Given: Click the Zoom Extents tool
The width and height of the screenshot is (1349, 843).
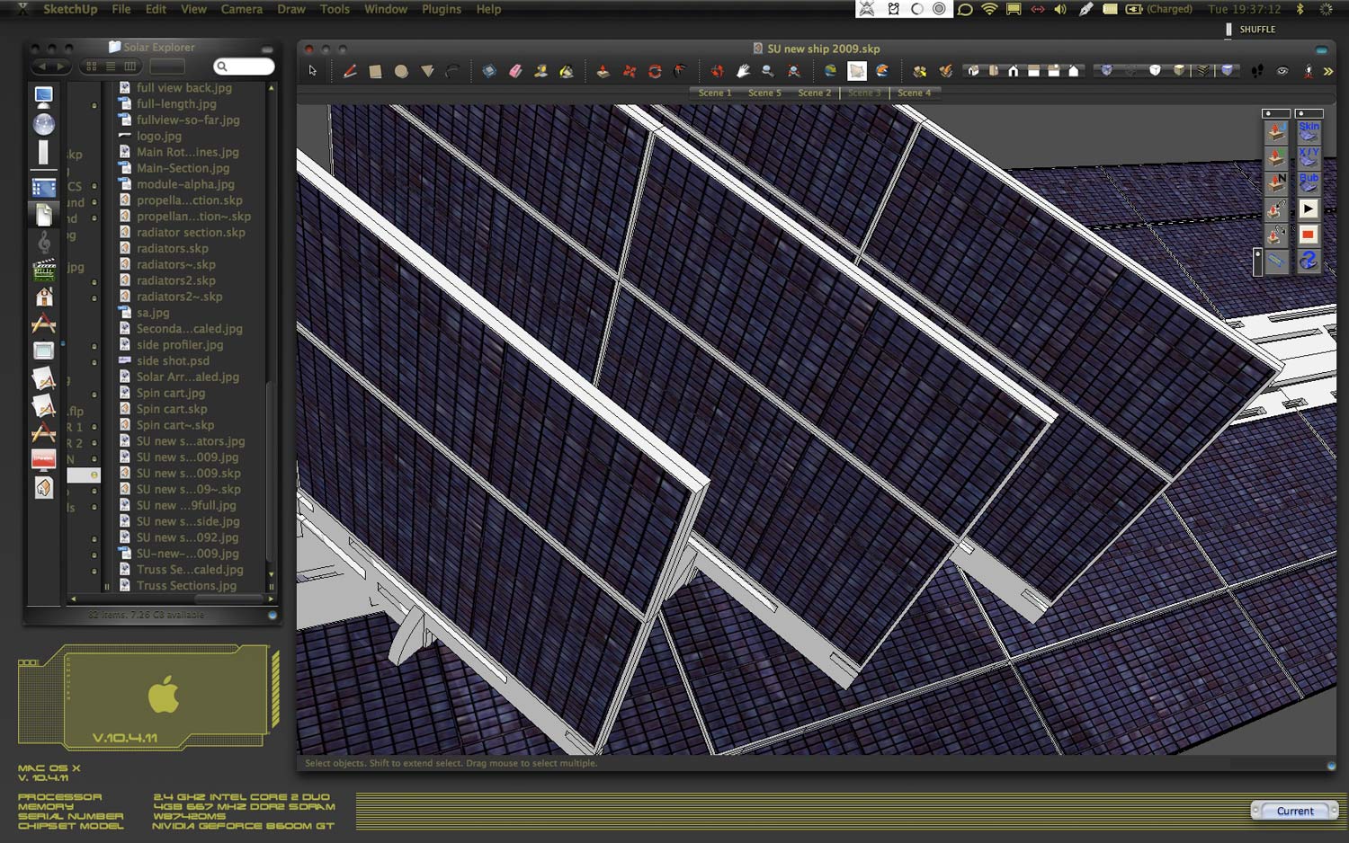Looking at the screenshot, I should click(x=794, y=71).
